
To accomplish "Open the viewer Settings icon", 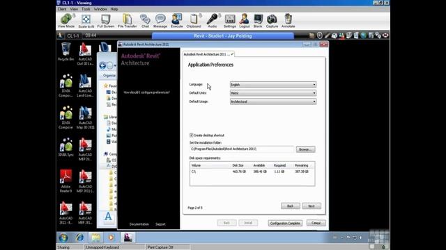I will (229, 21).
